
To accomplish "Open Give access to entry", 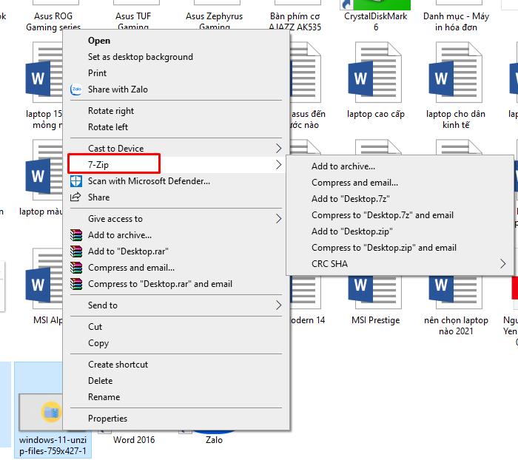I will click(x=176, y=219).
